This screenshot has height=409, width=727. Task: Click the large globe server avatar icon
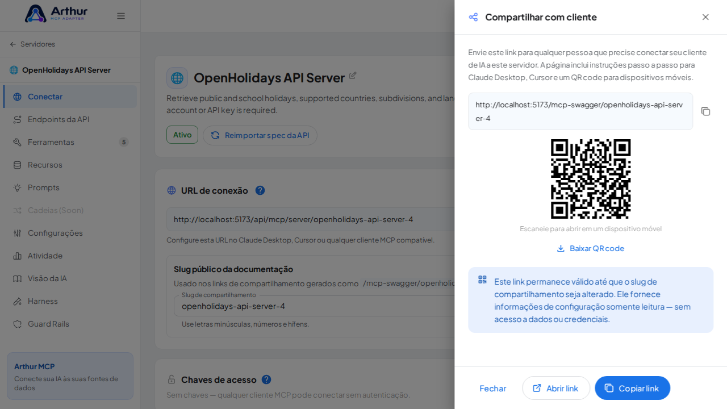(177, 78)
